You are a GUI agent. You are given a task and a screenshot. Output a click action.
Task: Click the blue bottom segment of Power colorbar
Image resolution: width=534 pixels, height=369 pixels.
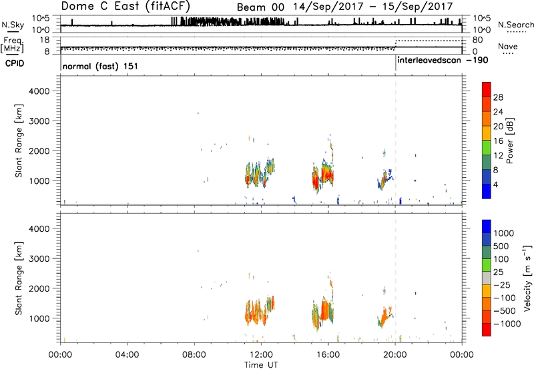coord(487,191)
